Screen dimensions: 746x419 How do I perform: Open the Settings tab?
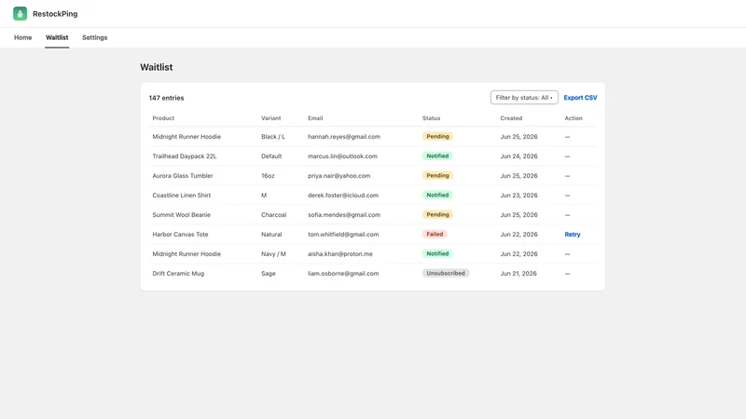95,37
